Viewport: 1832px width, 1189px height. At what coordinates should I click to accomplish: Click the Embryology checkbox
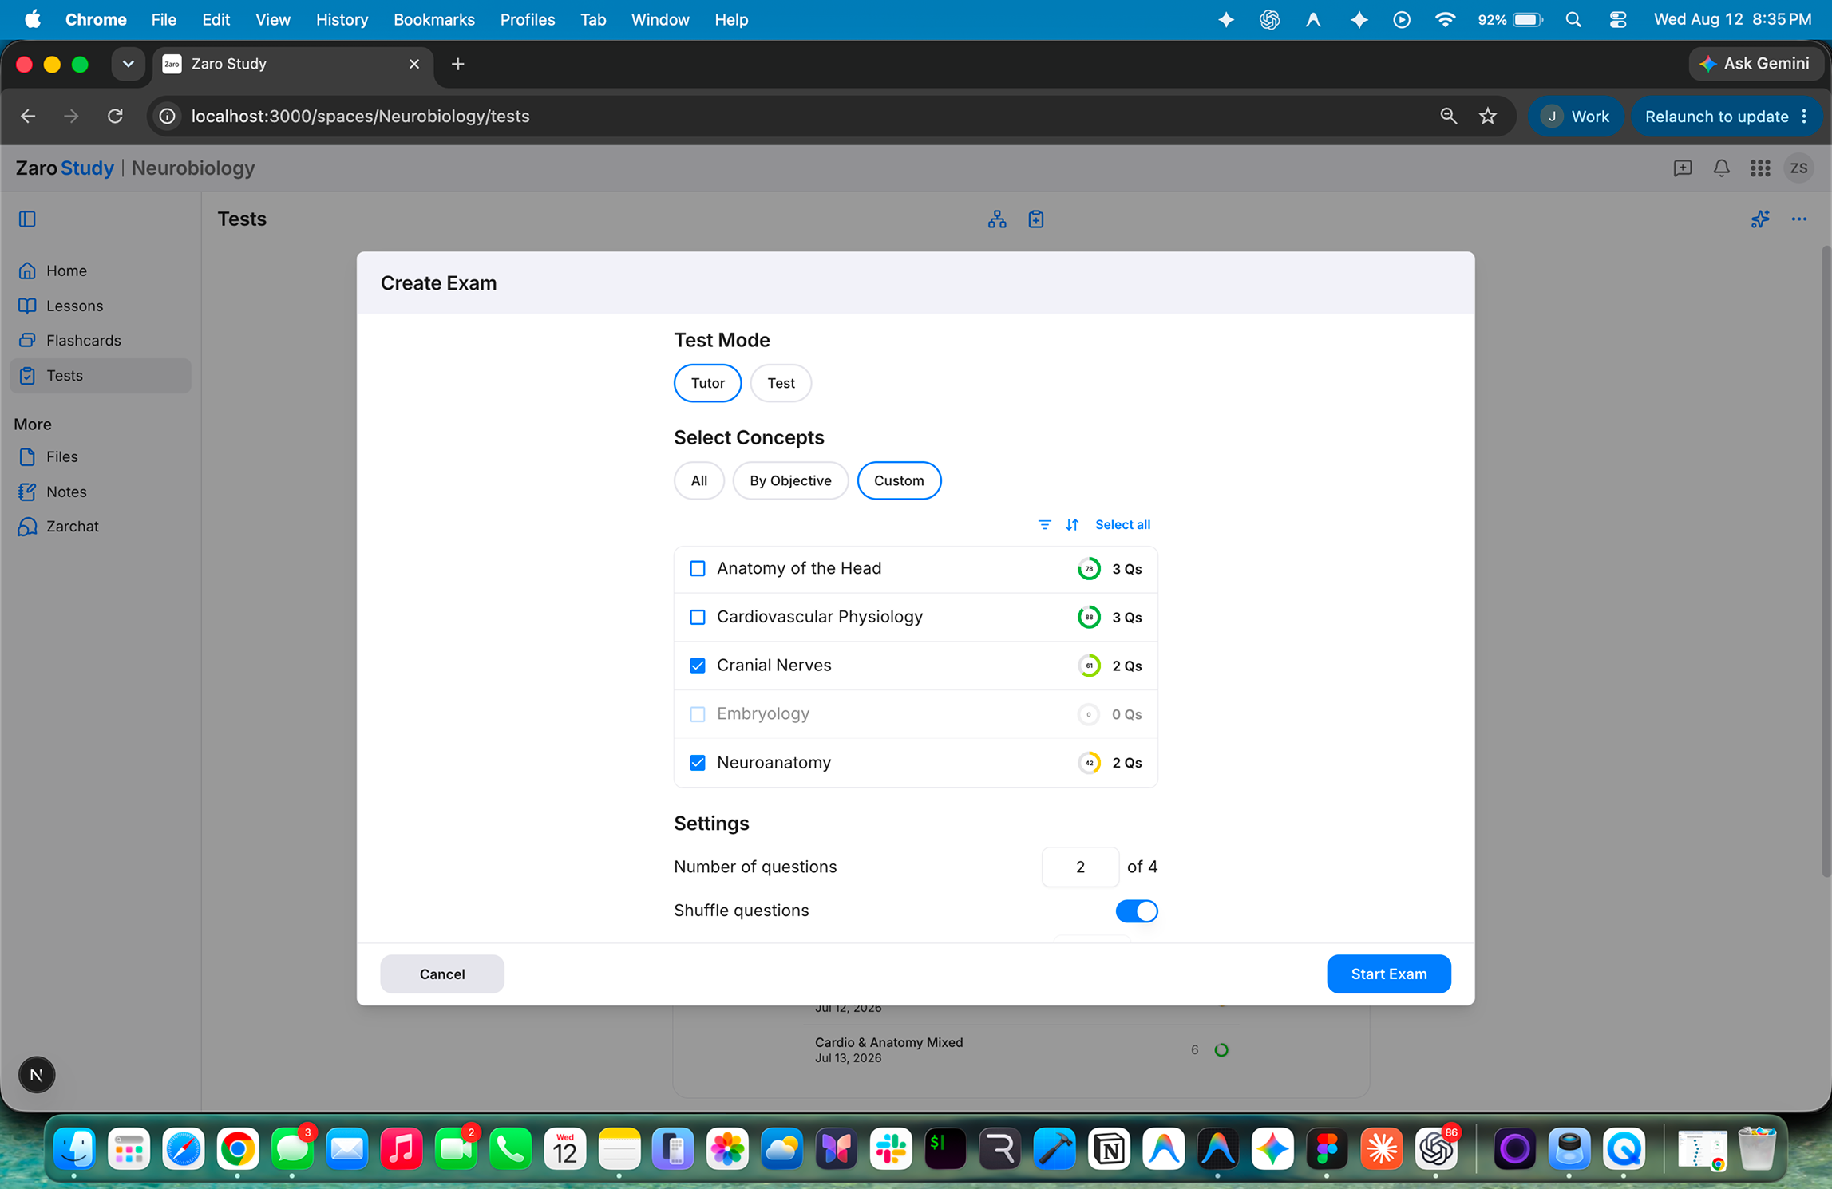click(698, 714)
